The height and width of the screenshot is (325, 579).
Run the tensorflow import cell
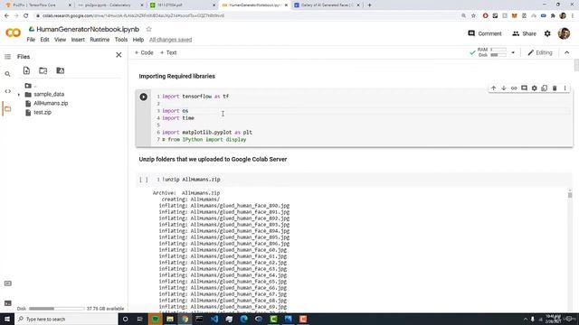(x=143, y=97)
